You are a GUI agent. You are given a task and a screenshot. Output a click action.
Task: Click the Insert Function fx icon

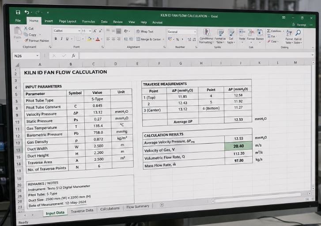click(x=73, y=56)
